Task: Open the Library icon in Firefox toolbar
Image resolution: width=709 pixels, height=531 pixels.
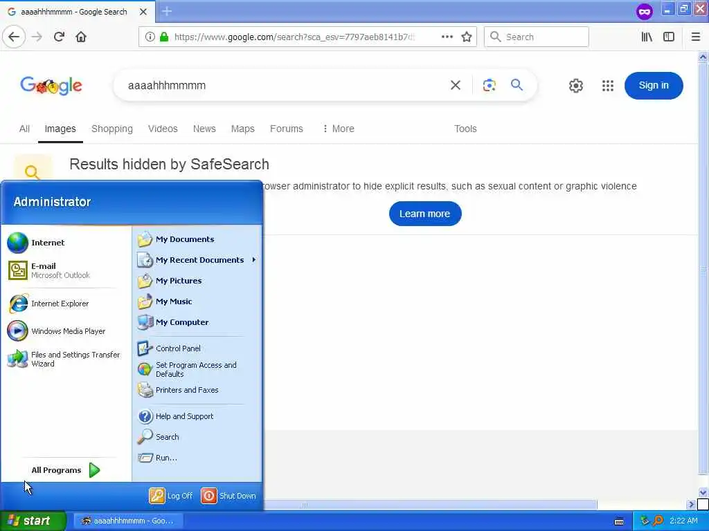Action: [x=647, y=37]
